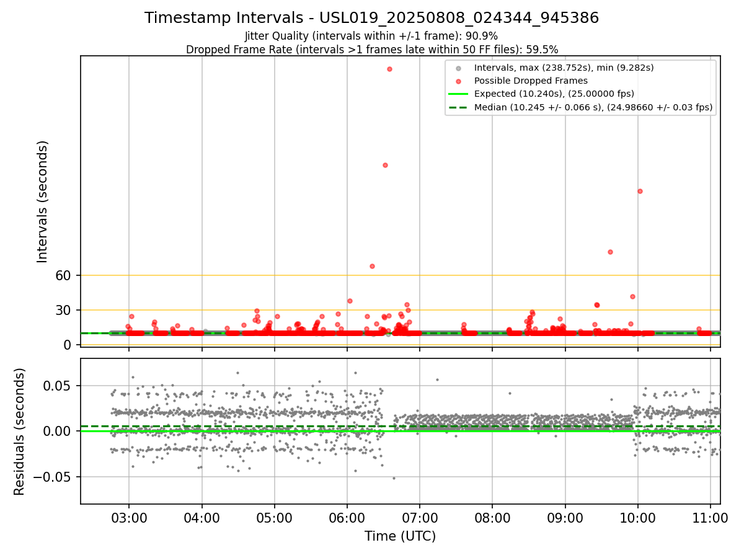
Task: Click the gray dot marker in the legend
Action: tap(458, 68)
